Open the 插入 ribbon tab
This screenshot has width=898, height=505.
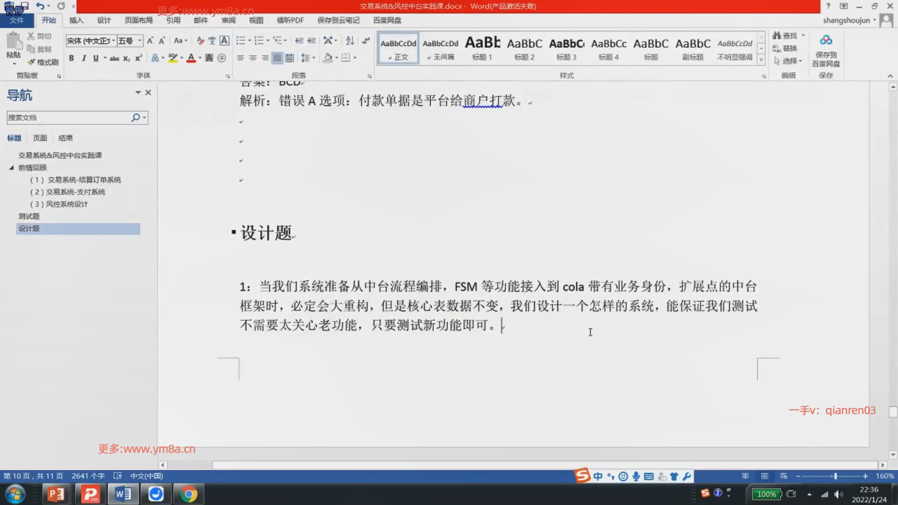(76, 20)
